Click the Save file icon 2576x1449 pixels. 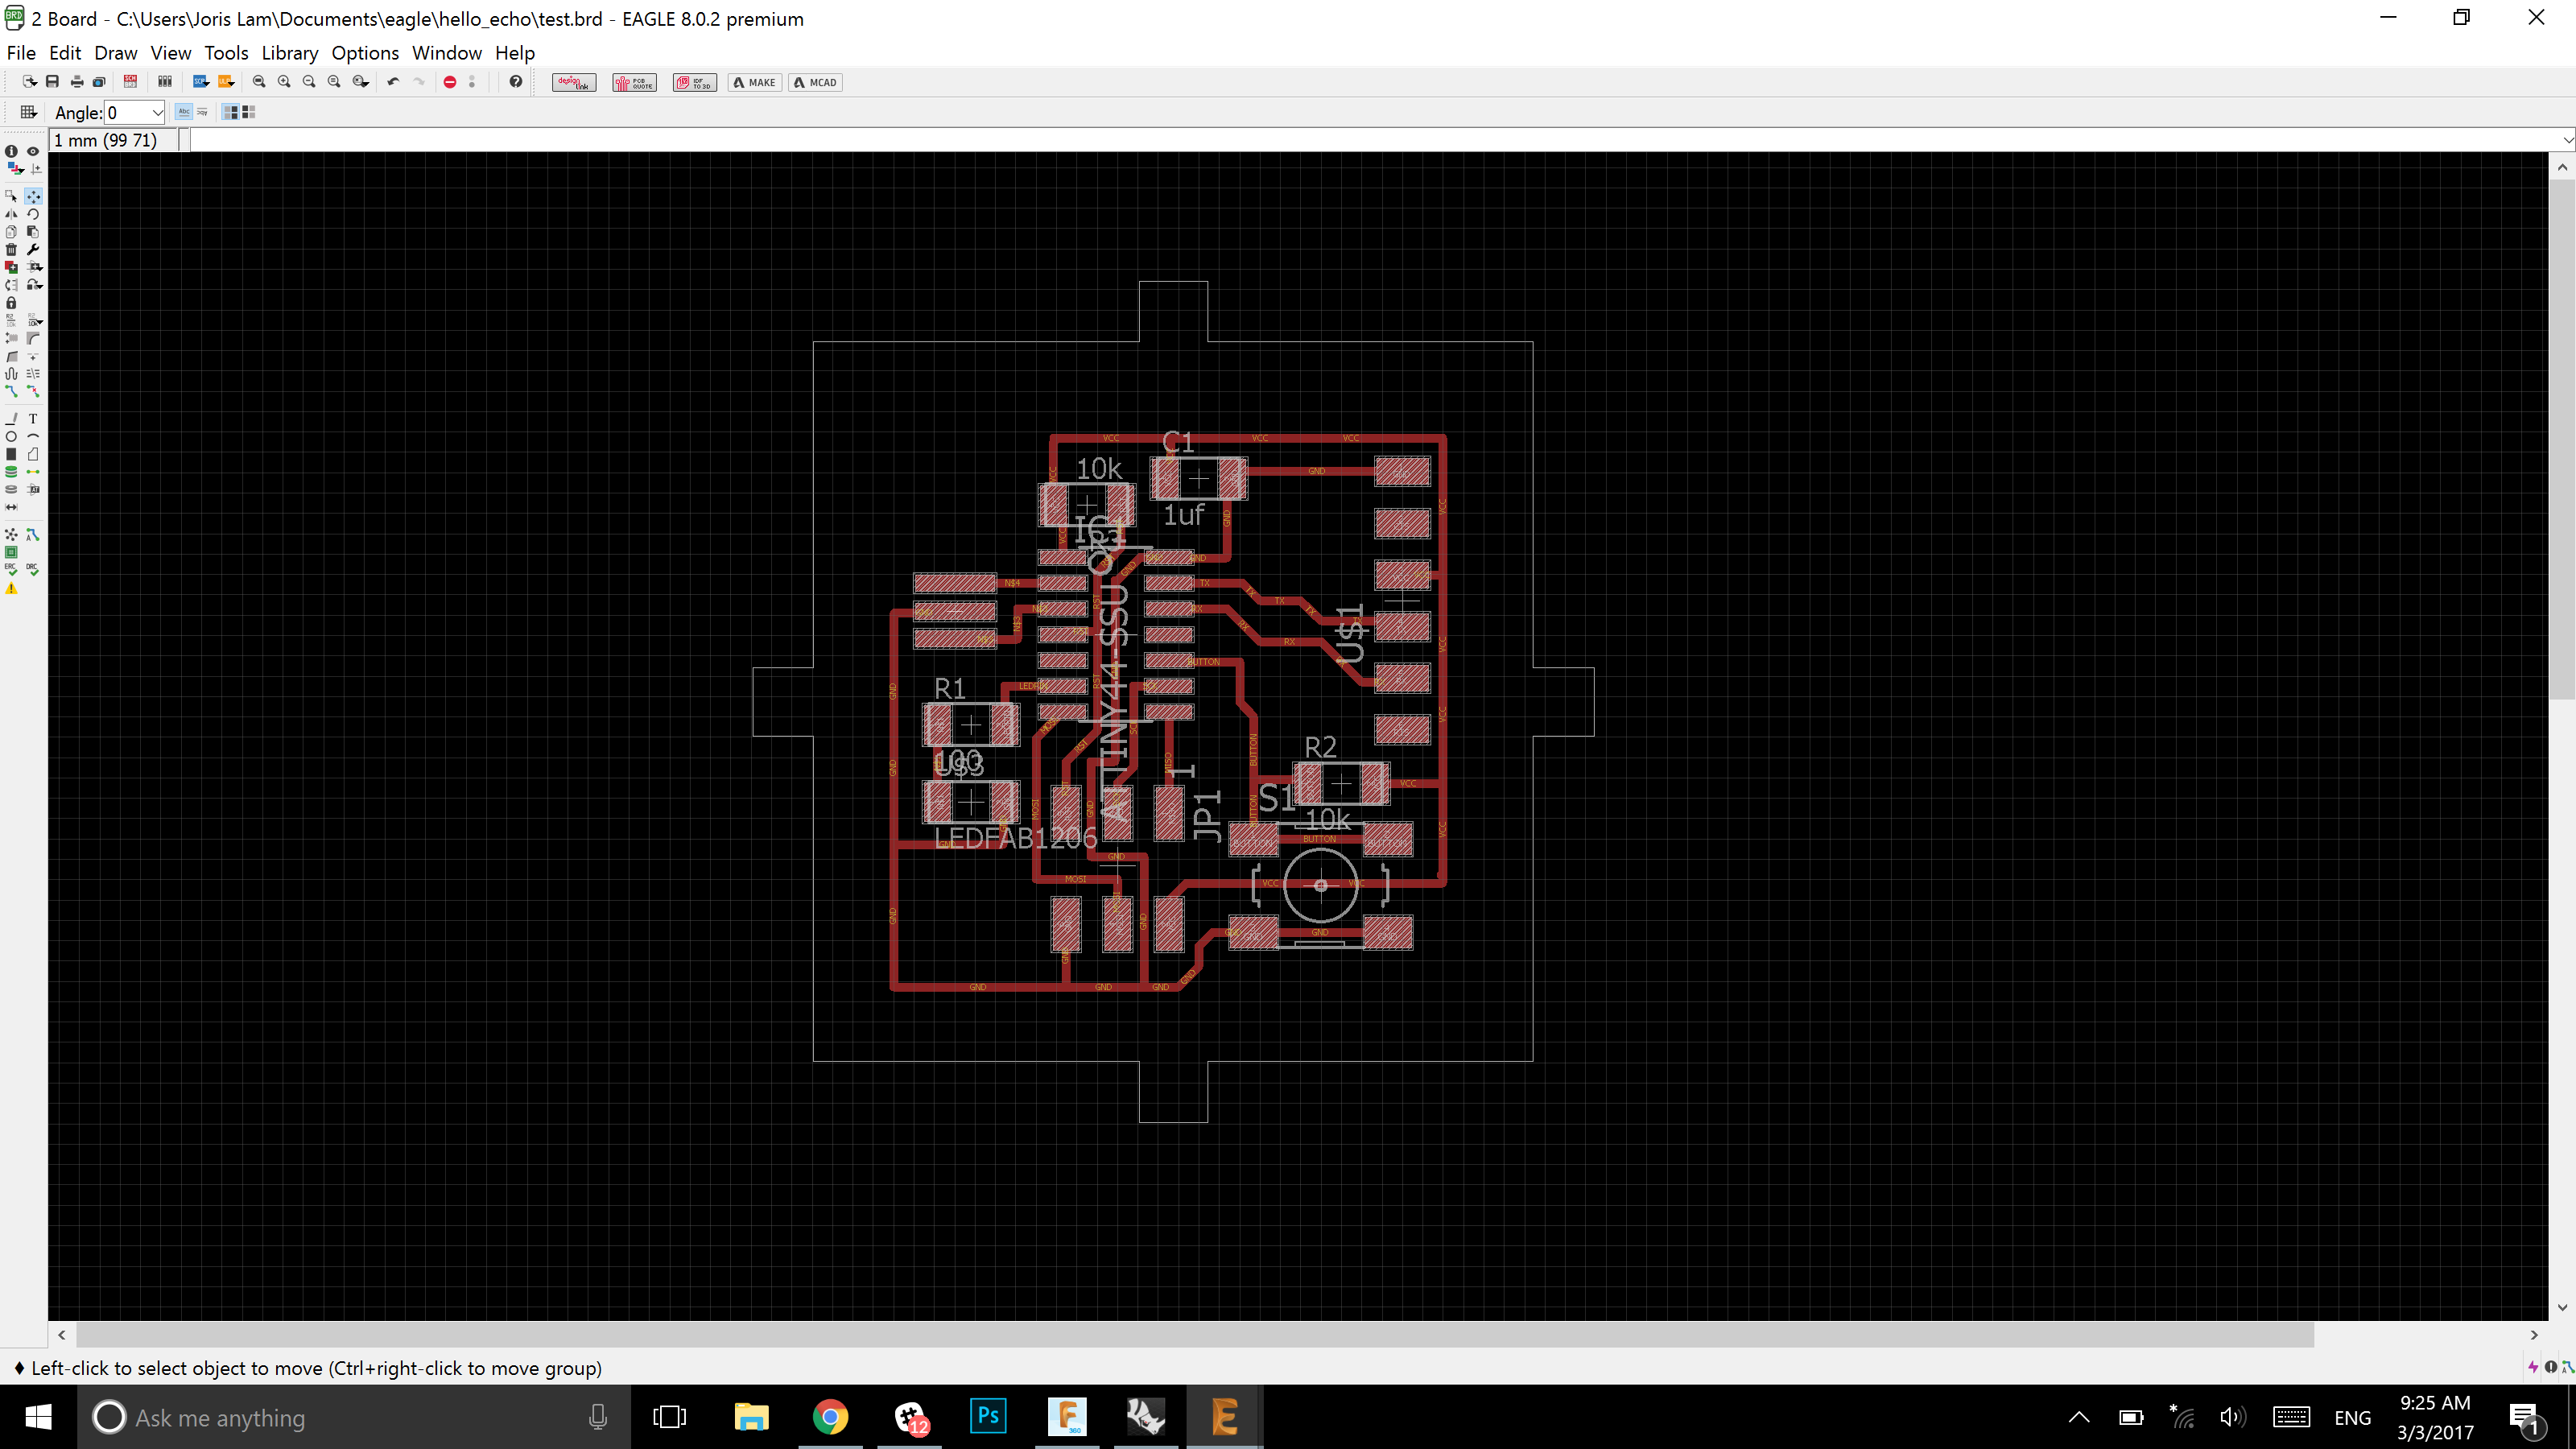click(52, 82)
